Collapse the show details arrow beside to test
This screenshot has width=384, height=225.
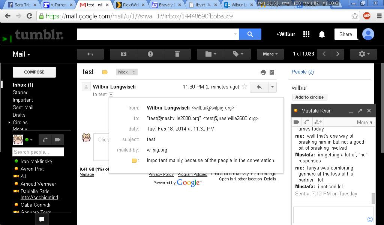[x=111, y=94]
